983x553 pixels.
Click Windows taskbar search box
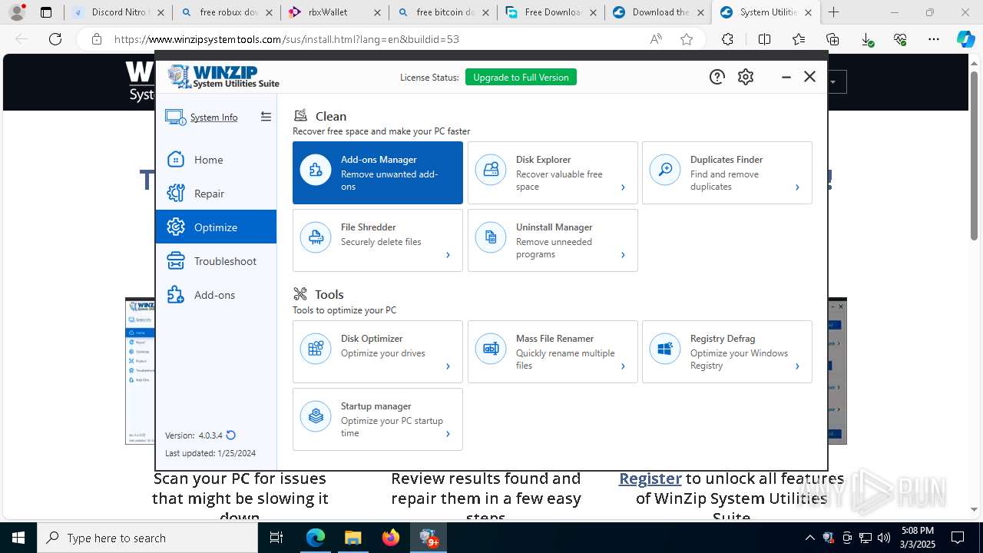tap(147, 538)
